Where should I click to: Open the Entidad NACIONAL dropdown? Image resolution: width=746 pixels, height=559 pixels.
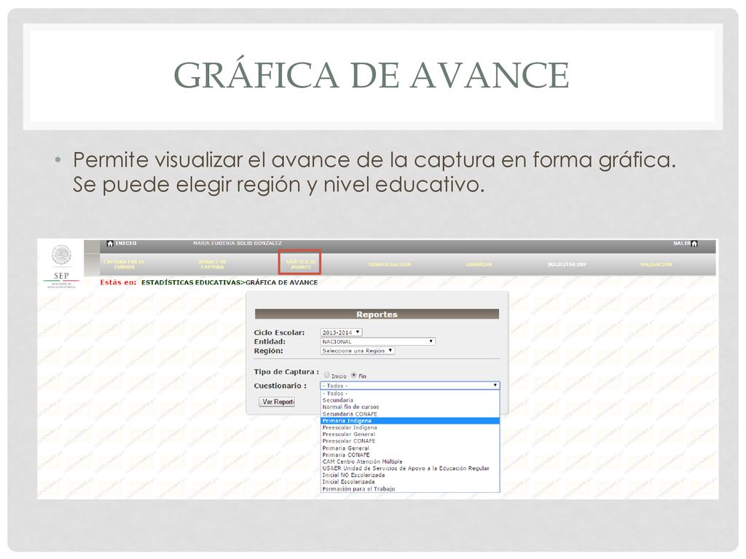tap(378, 341)
